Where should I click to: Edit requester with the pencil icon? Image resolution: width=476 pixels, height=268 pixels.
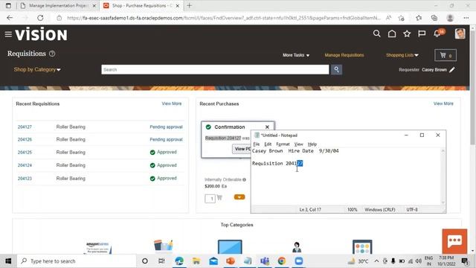[x=452, y=69]
